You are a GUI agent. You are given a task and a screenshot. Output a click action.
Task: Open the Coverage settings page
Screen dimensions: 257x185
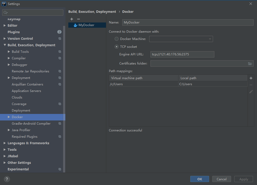(19, 104)
